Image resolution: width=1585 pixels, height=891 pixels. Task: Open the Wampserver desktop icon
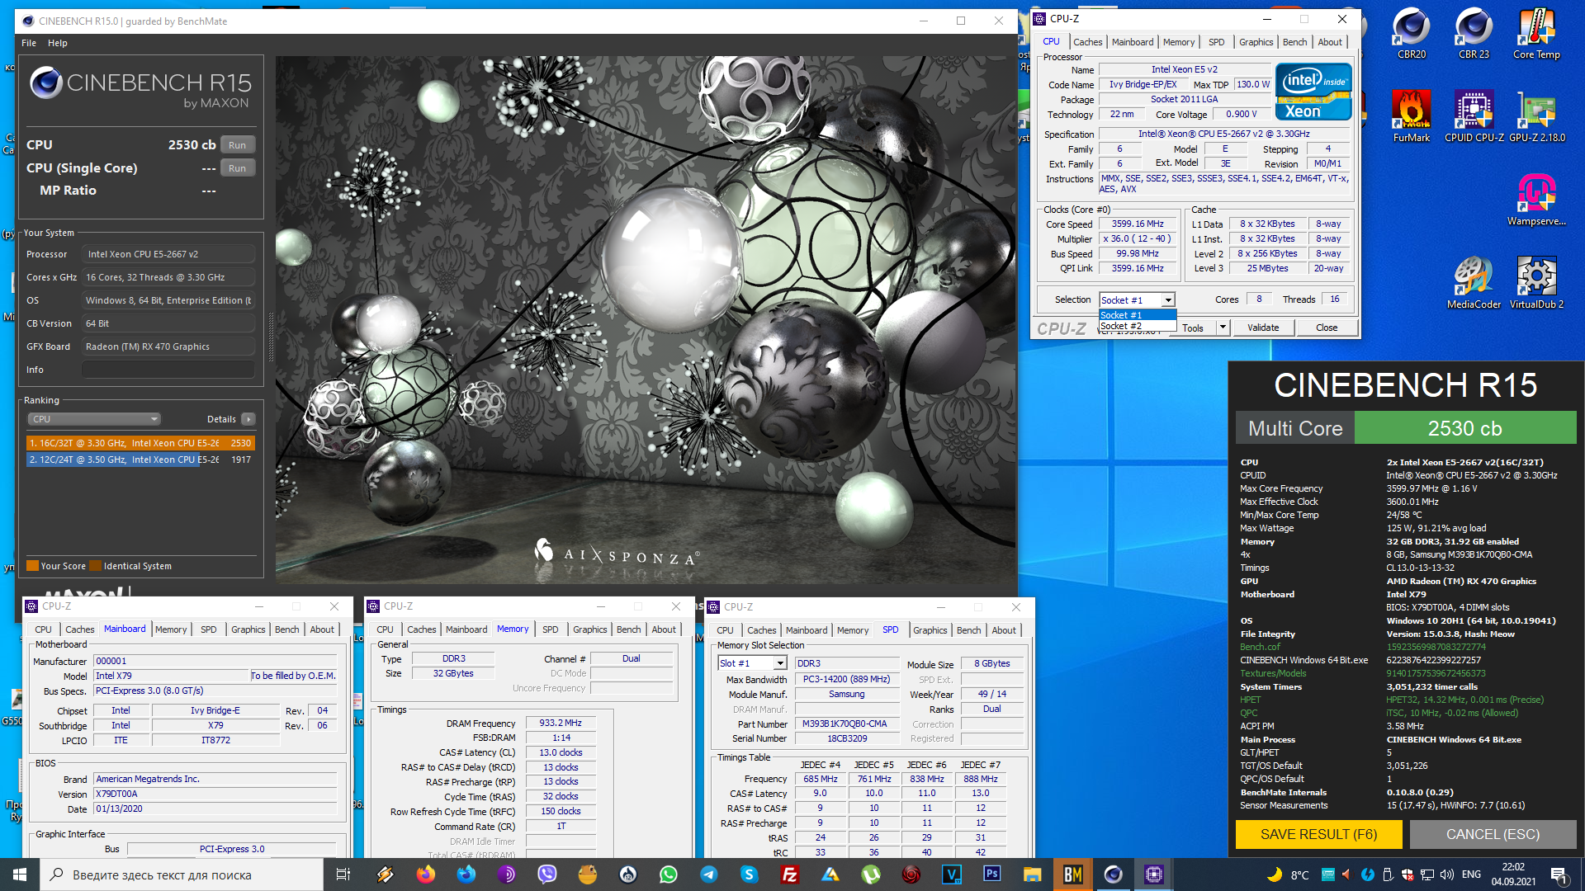point(1536,200)
